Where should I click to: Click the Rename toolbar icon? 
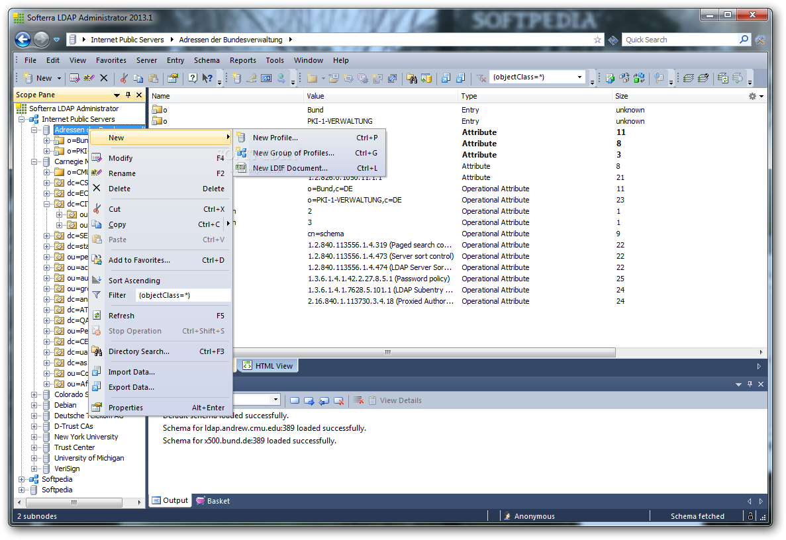[89, 78]
